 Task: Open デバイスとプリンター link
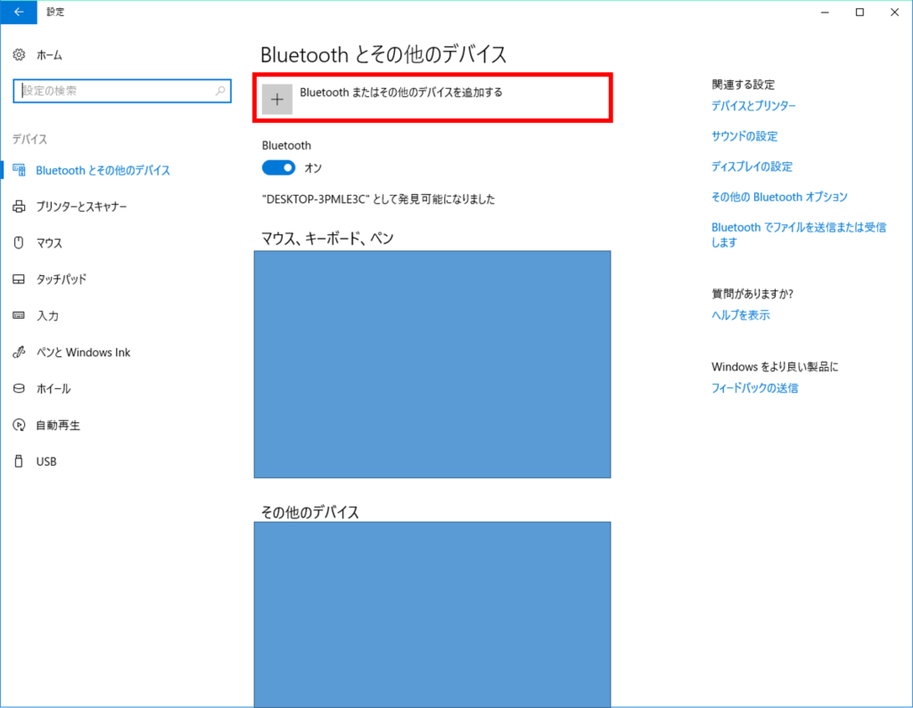(753, 105)
